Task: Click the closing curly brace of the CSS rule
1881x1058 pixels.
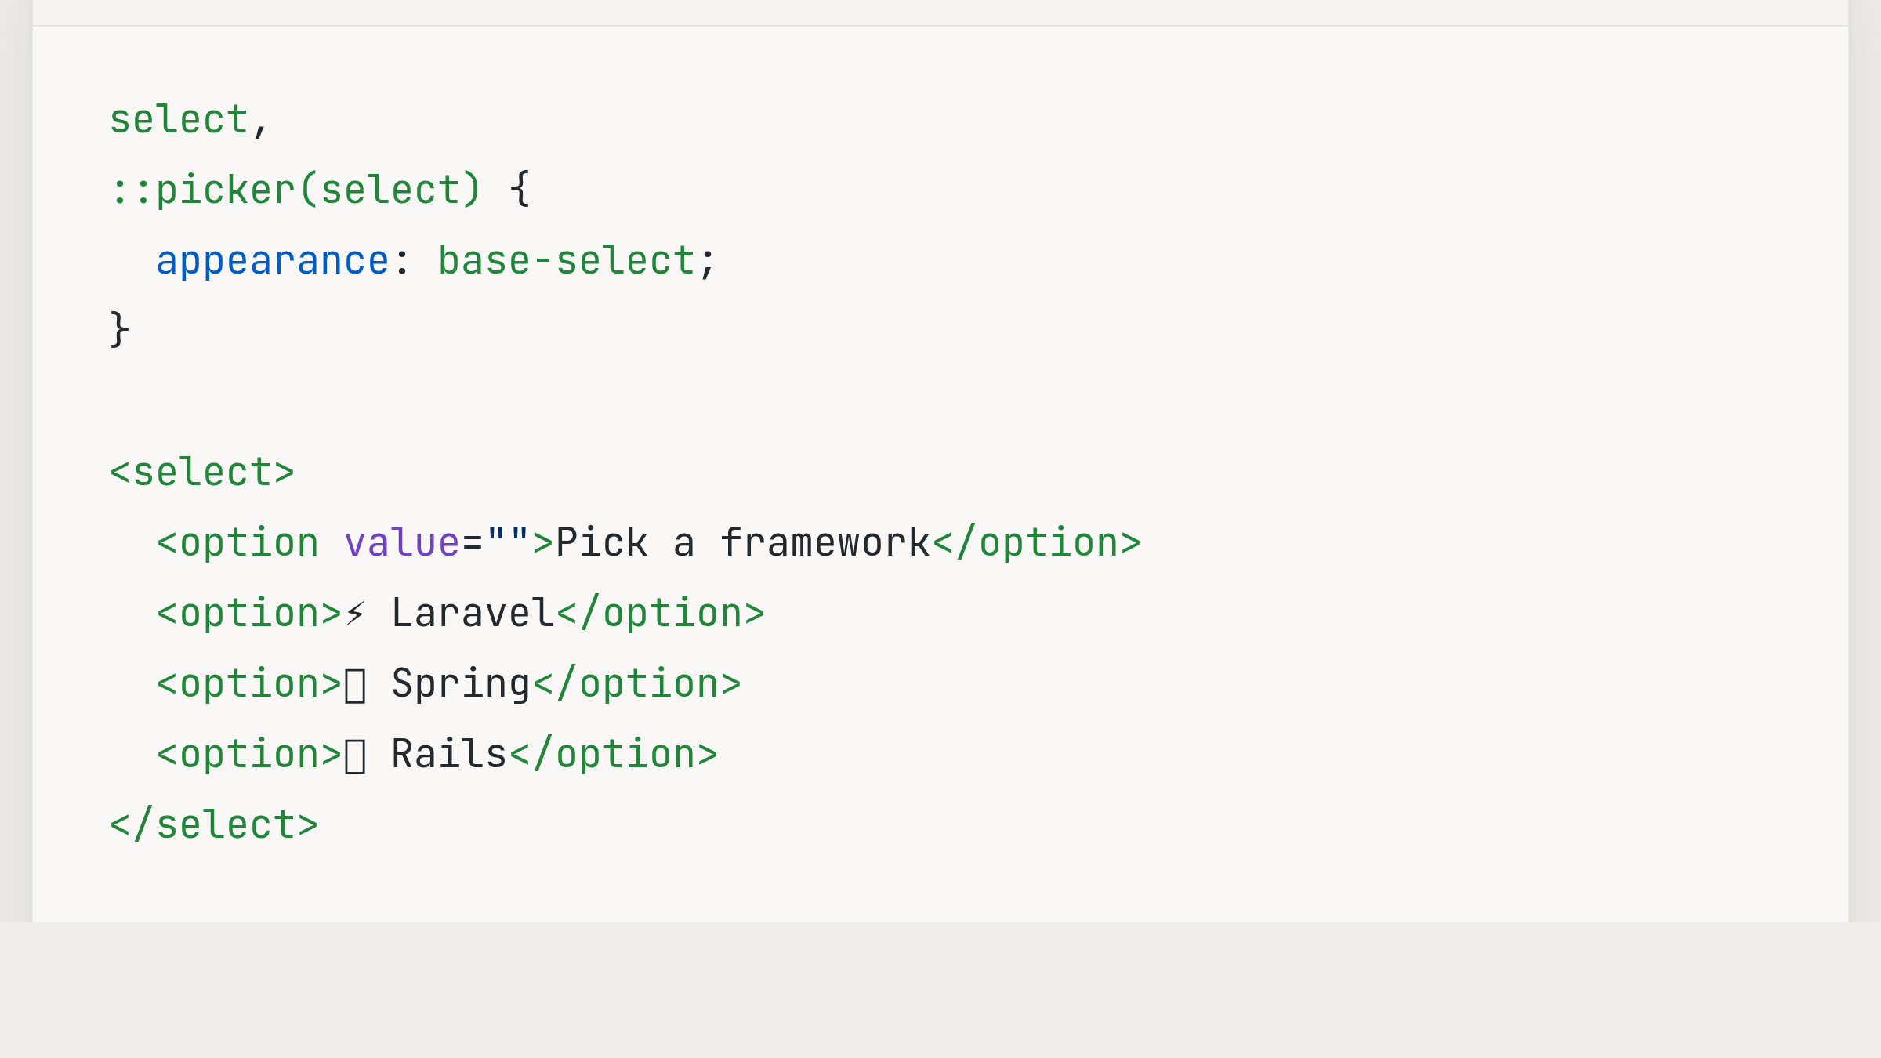Action: 119,329
